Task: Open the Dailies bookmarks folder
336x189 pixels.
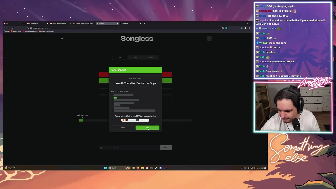Action: pos(7,31)
